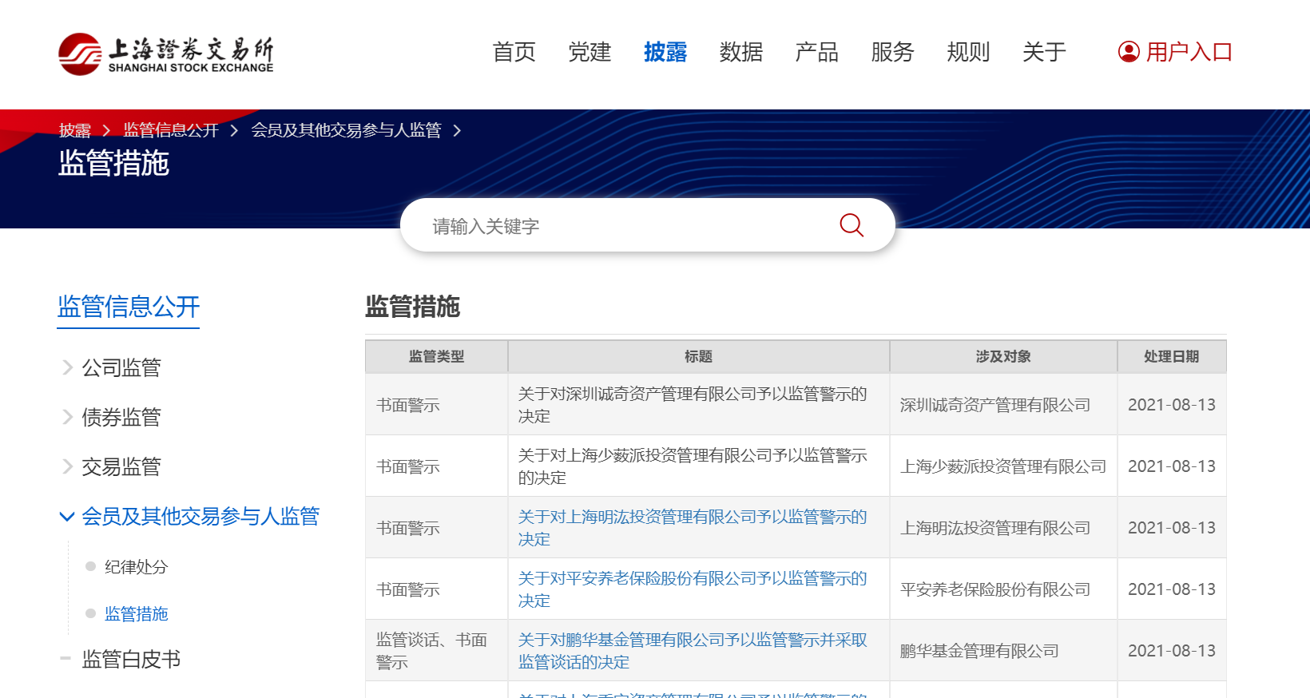
Task: Click the 会员及其他交易参与人监管 breadcrumb link
Action: 346,130
